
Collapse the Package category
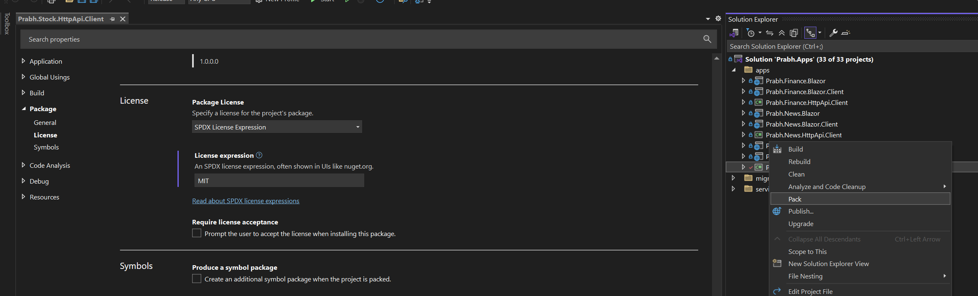click(x=23, y=108)
